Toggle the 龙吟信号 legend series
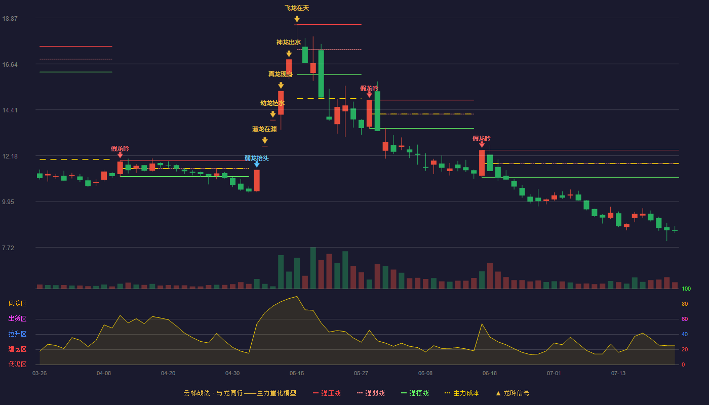709x405 pixels. [512, 393]
